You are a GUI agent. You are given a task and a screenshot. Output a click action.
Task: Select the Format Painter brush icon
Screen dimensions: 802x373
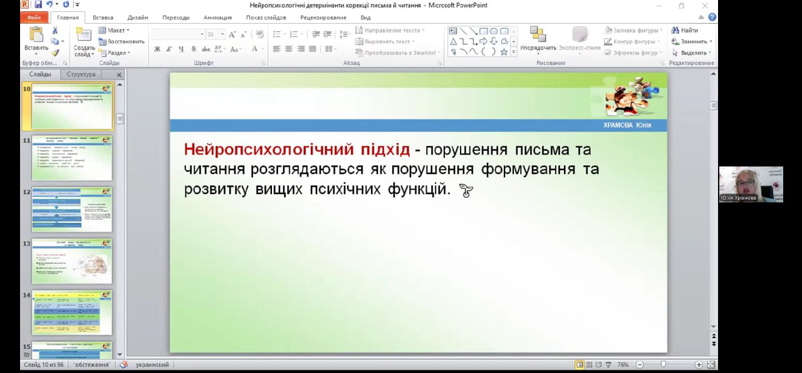point(55,53)
